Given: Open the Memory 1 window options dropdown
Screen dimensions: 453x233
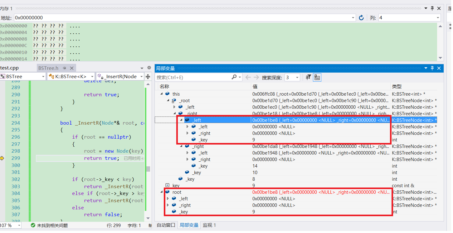Looking at the screenshot, I should tap(426, 8).
